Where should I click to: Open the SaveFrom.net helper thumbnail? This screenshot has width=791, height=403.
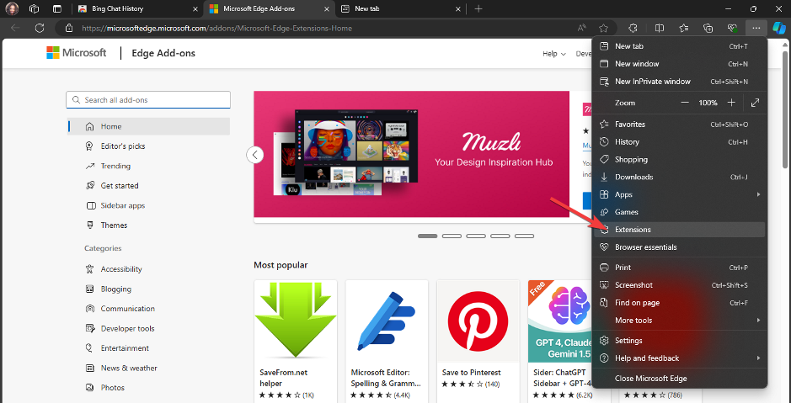pyautogui.click(x=296, y=321)
